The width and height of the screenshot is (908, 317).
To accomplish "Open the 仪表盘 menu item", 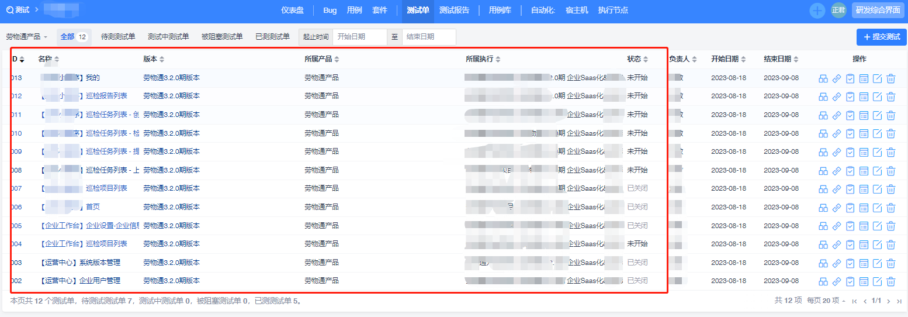I will click(292, 10).
